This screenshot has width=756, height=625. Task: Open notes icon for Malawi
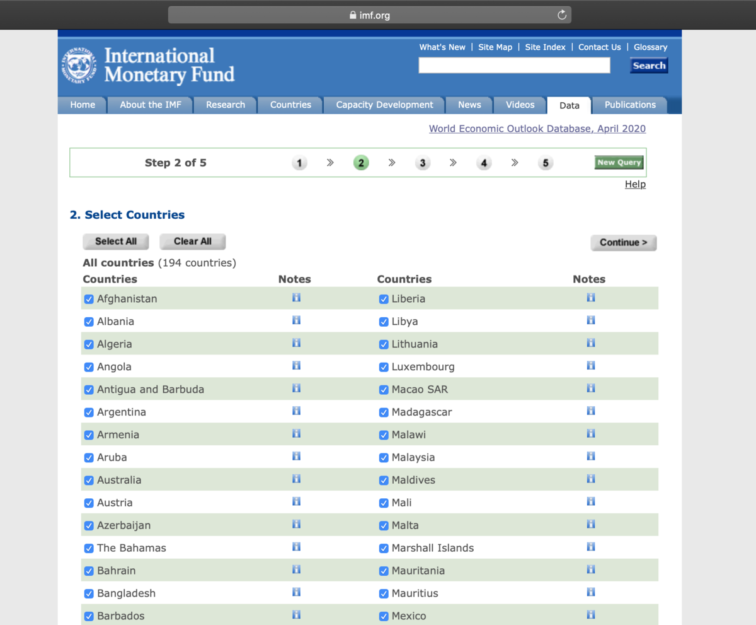pos(591,433)
